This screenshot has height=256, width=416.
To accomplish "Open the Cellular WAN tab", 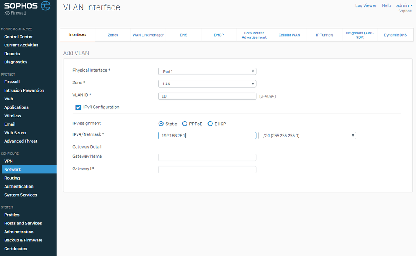I will pyautogui.click(x=289, y=35).
